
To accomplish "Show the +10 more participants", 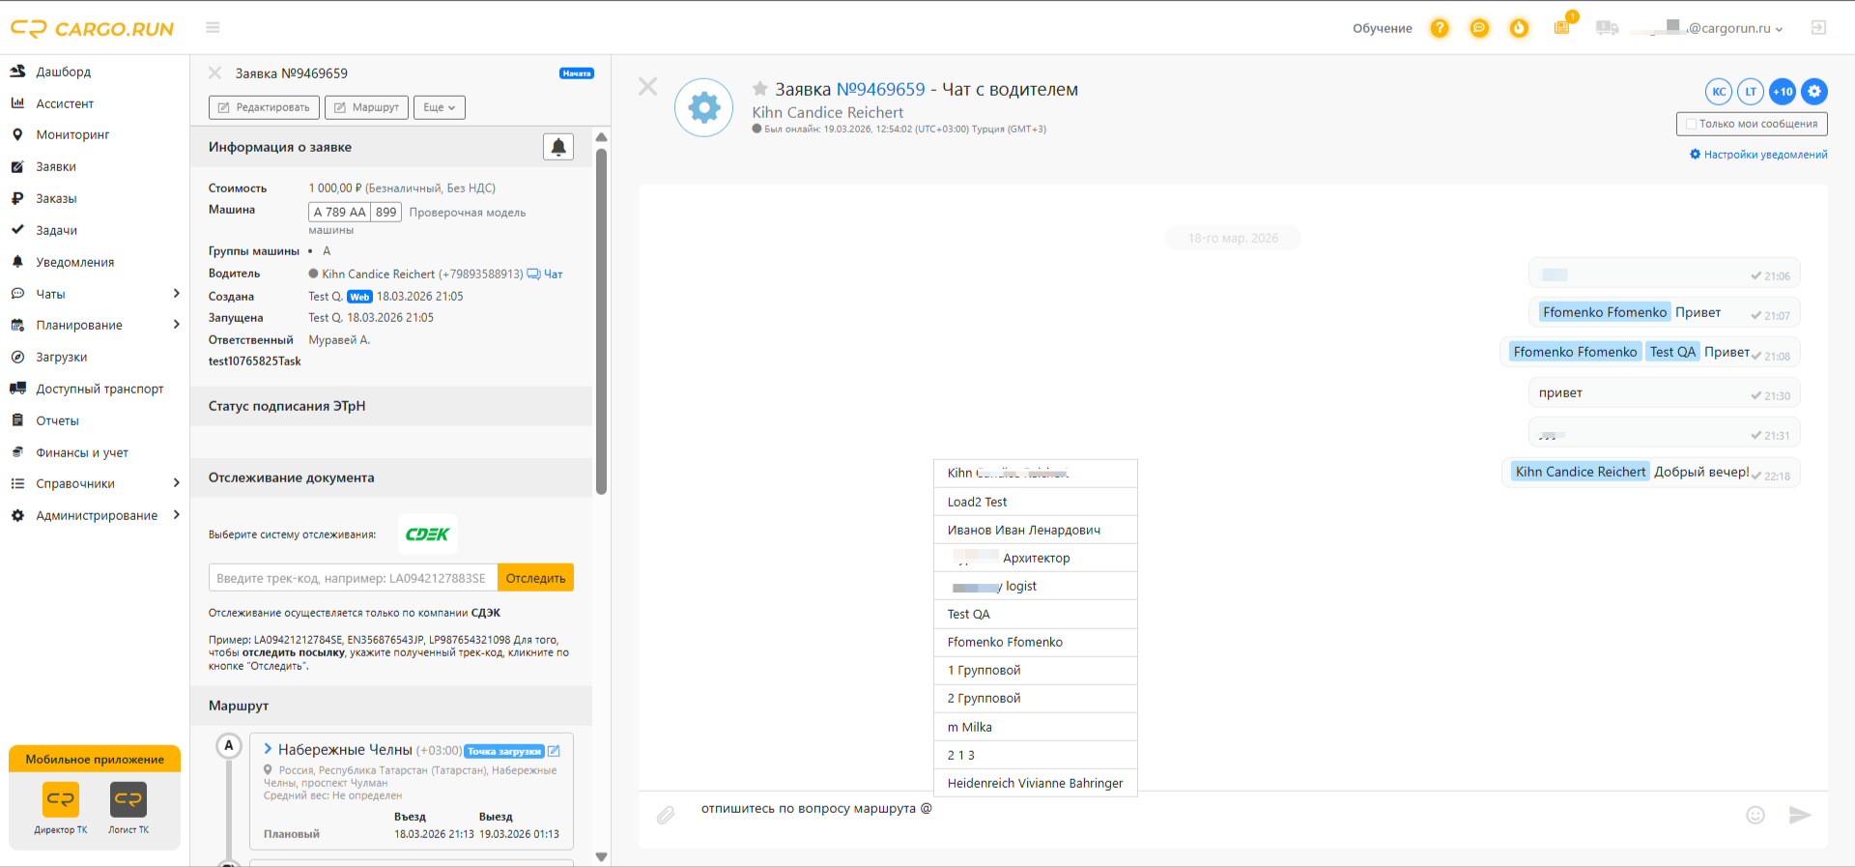I will (1783, 92).
